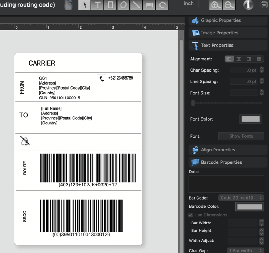Select the Line tool
Screen dimensions: 269x253
click(x=136, y=5)
